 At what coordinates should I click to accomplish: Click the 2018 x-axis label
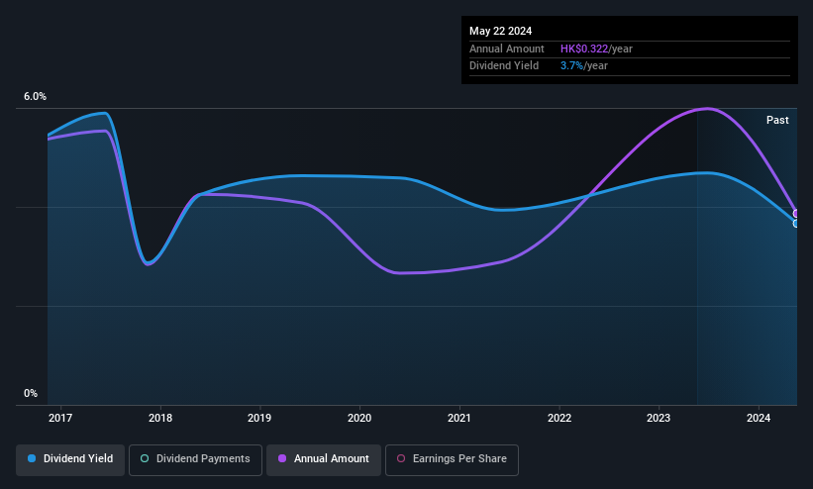[160, 418]
